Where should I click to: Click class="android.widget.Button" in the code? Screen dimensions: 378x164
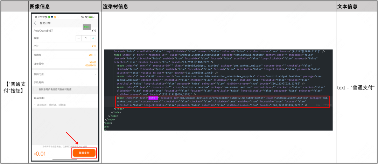pos(286,98)
